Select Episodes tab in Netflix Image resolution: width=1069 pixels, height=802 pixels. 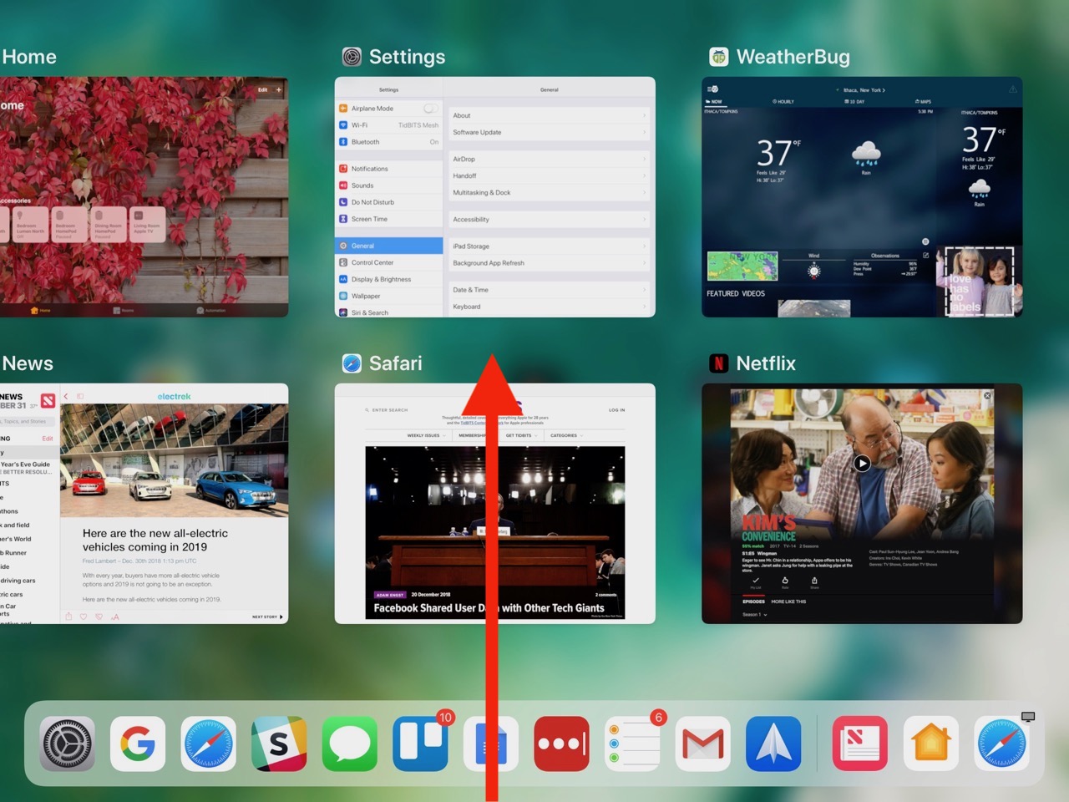tap(754, 601)
